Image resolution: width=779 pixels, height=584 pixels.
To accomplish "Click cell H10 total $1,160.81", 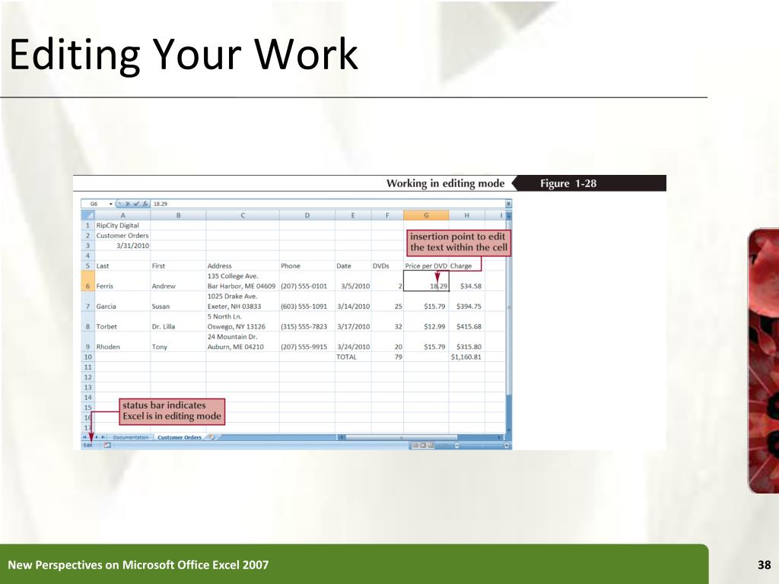I will [x=467, y=357].
